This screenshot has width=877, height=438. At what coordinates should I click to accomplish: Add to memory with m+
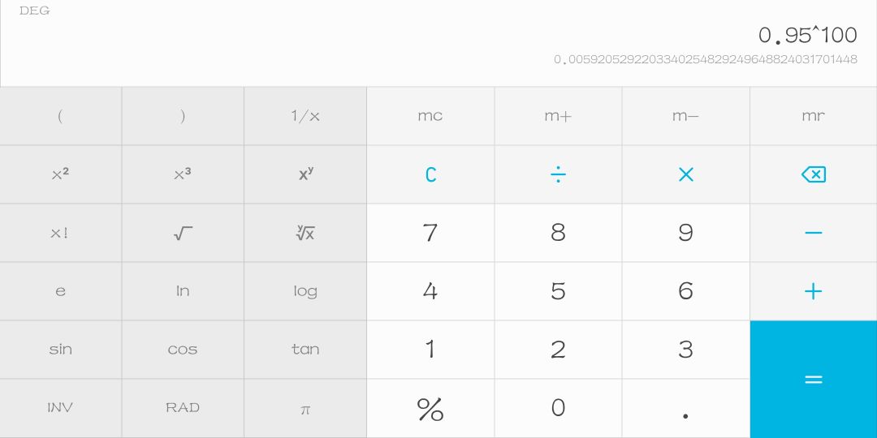[558, 116]
